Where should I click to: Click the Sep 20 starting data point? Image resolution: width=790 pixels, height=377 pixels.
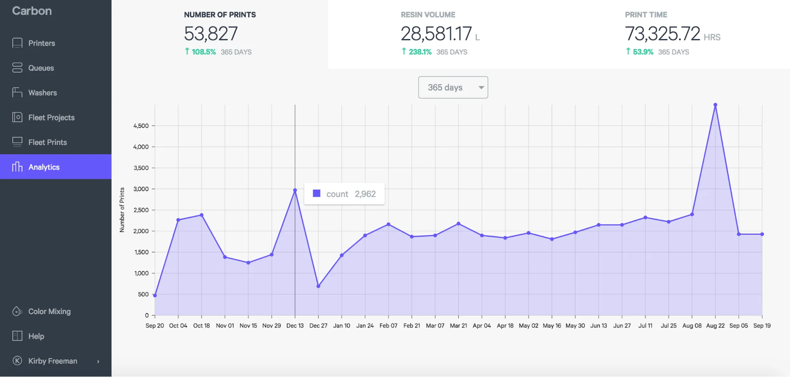tap(155, 295)
